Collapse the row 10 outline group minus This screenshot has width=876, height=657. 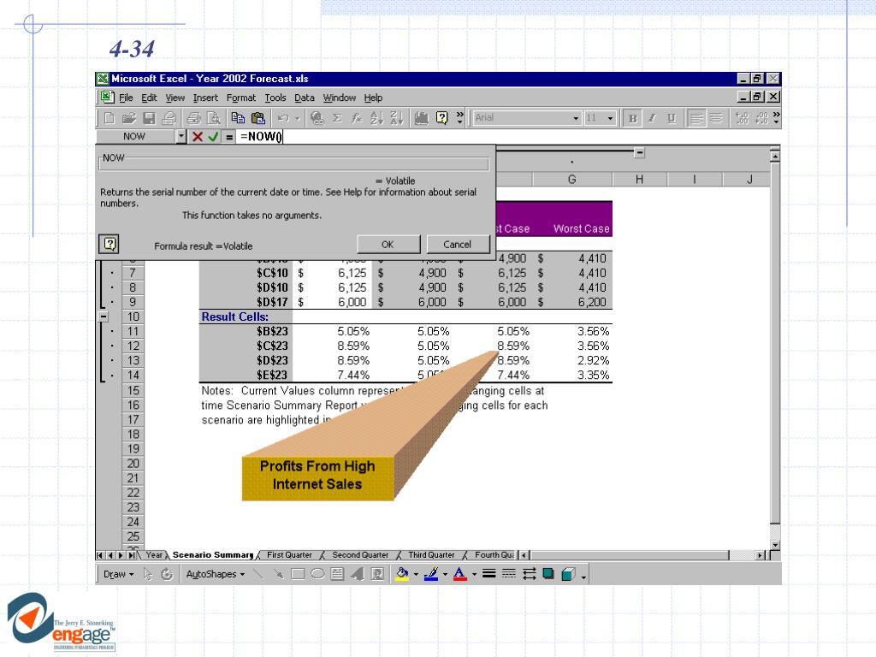pos(104,317)
